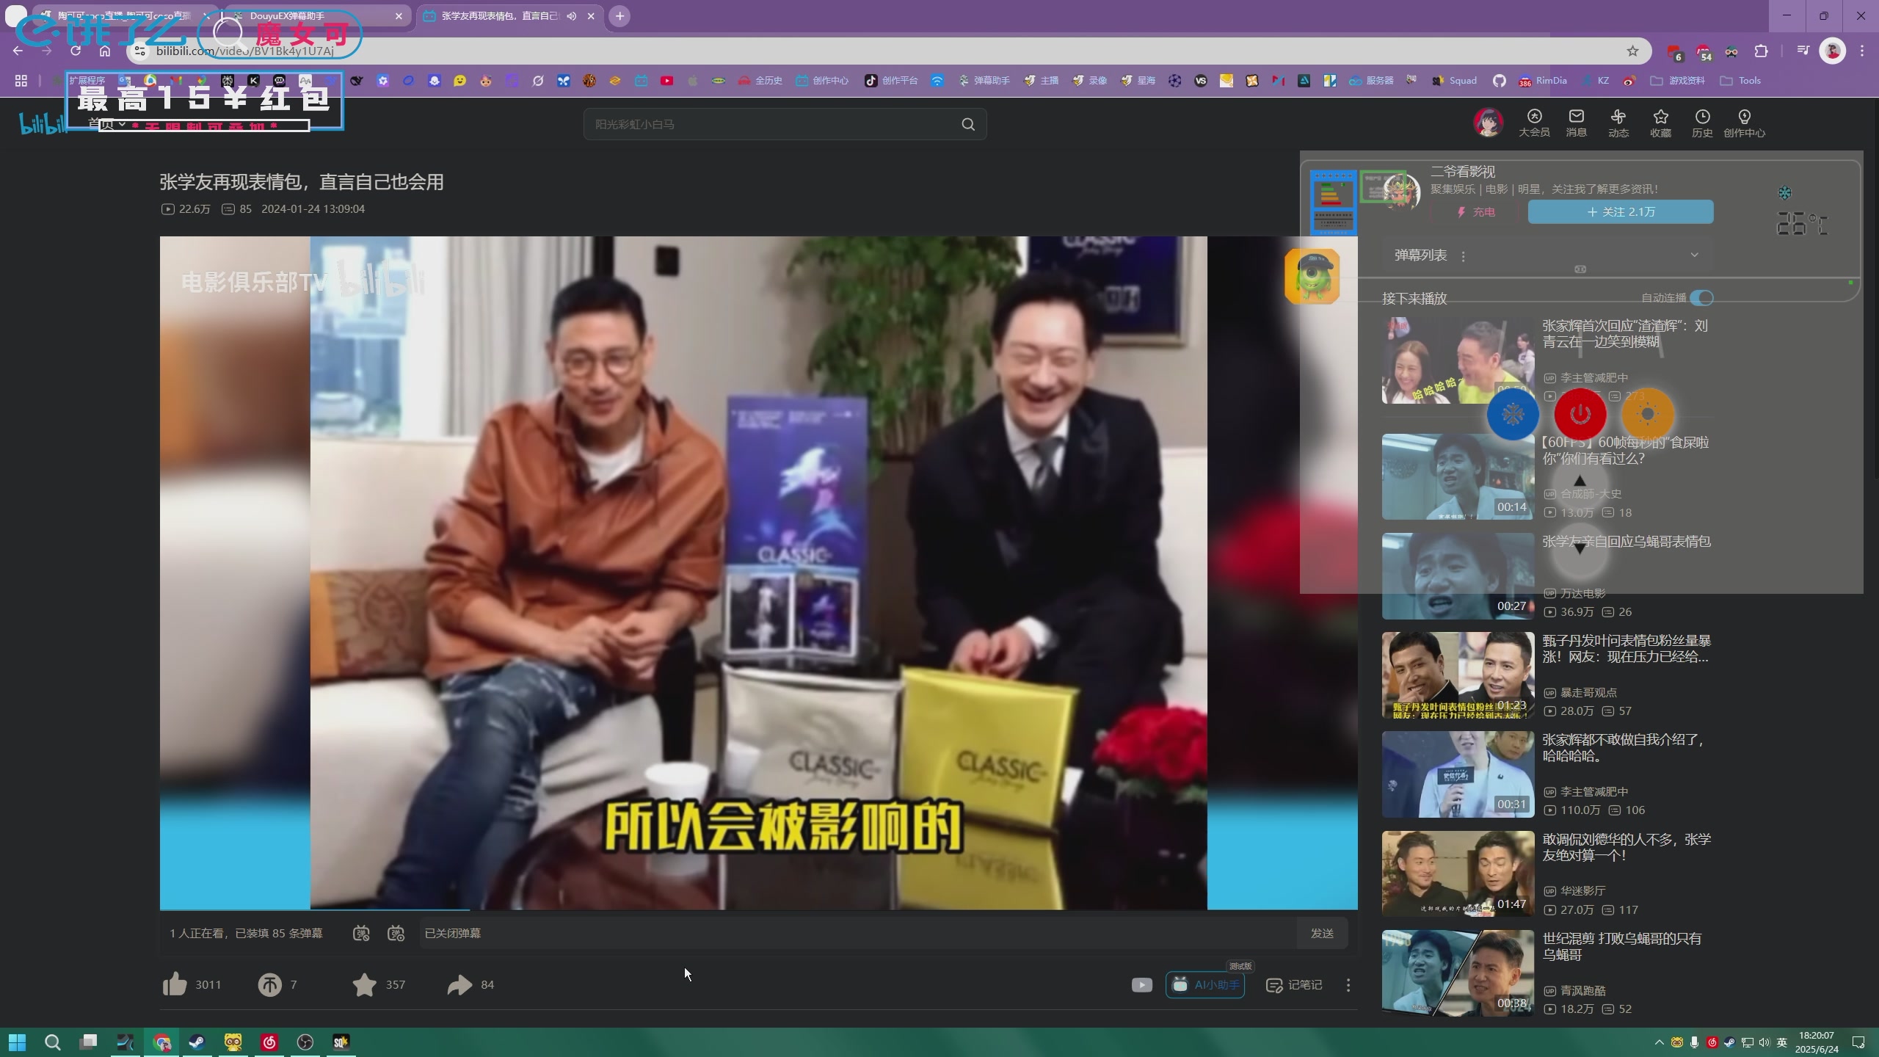Image resolution: width=1879 pixels, height=1057 pixels.
Task: Click the 已关闭弹幕 danmaku input field
Action: click(857, 933)
